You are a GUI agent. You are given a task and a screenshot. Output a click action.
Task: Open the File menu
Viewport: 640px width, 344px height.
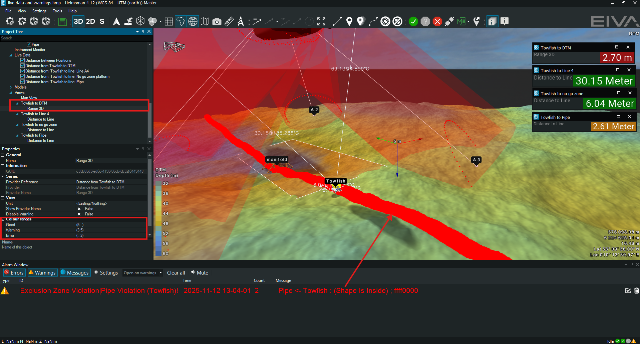point(8,11)
